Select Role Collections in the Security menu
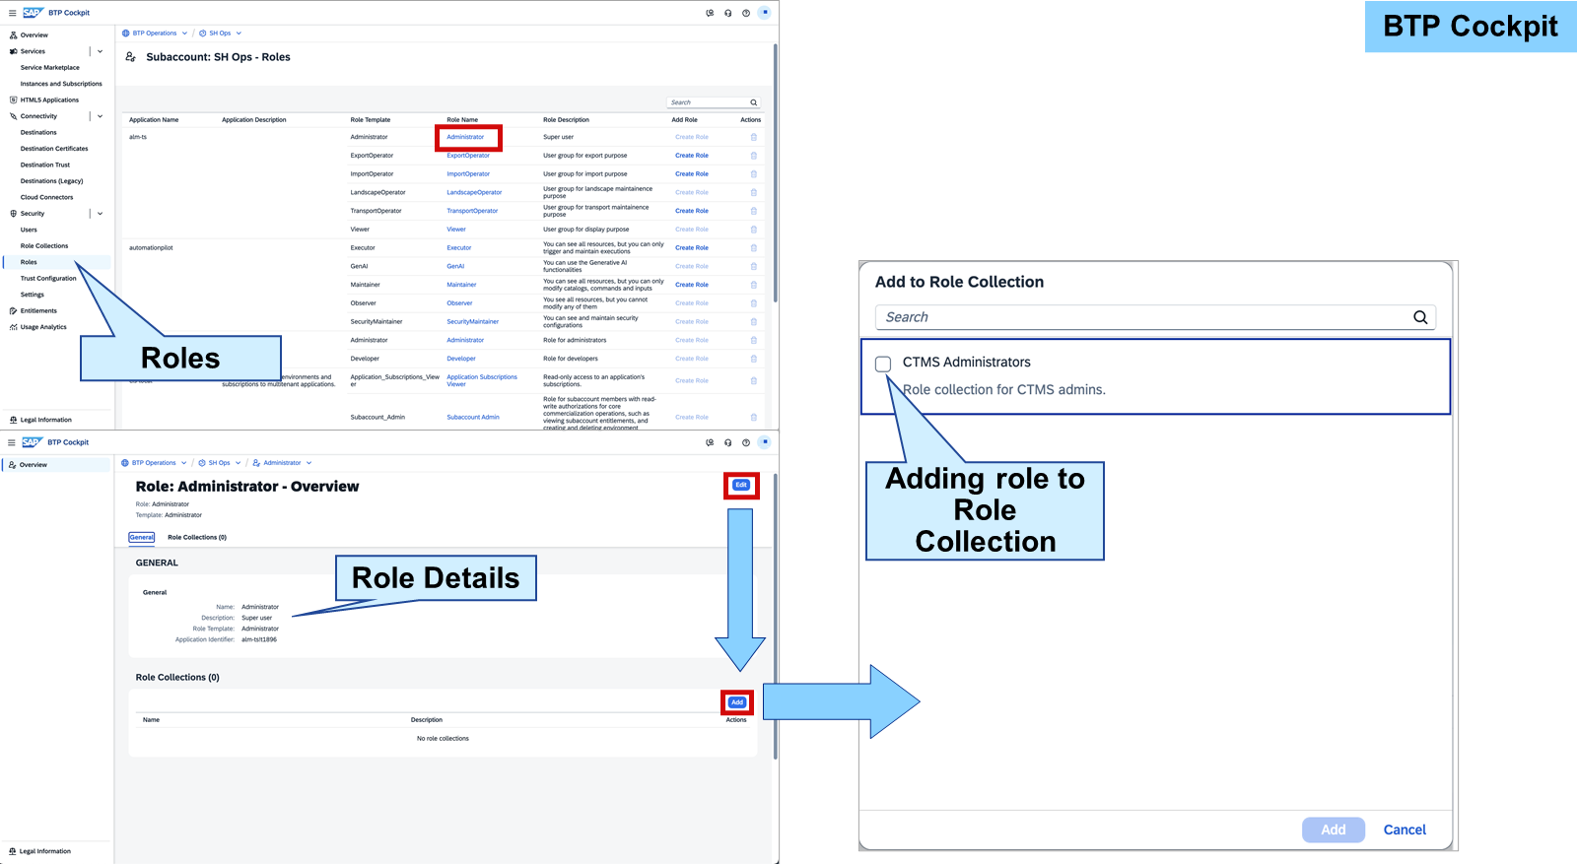Viewport: 1577px width, 864px height. pyautogui.click(x=44, y=246)
